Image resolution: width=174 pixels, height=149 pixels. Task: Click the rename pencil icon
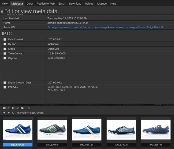(x=9, y=108)
